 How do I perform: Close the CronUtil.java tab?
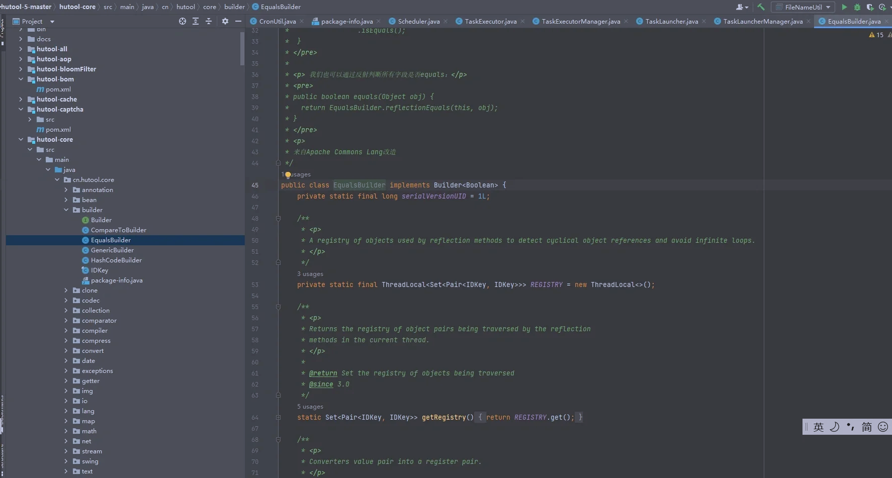coord(302,21)
